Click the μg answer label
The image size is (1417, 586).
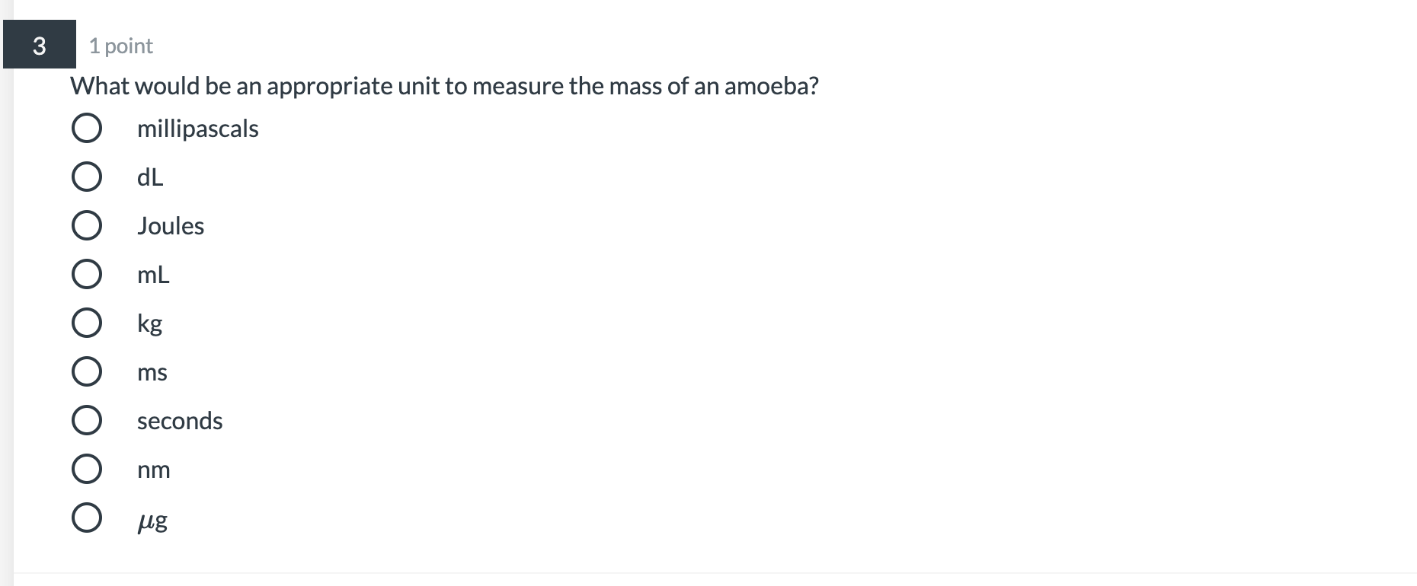(x=152, y=520)
